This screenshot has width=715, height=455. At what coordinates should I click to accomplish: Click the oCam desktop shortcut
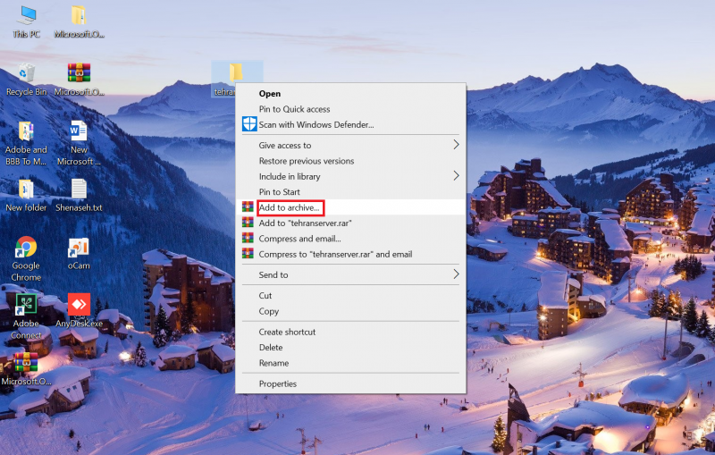[x=79, y=248]
